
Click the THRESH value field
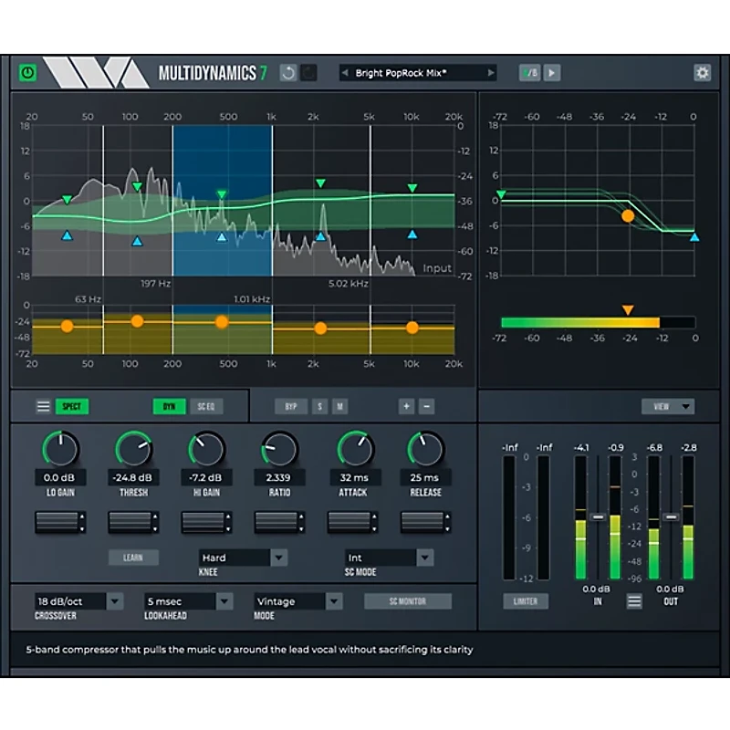[x=133, y=477]
